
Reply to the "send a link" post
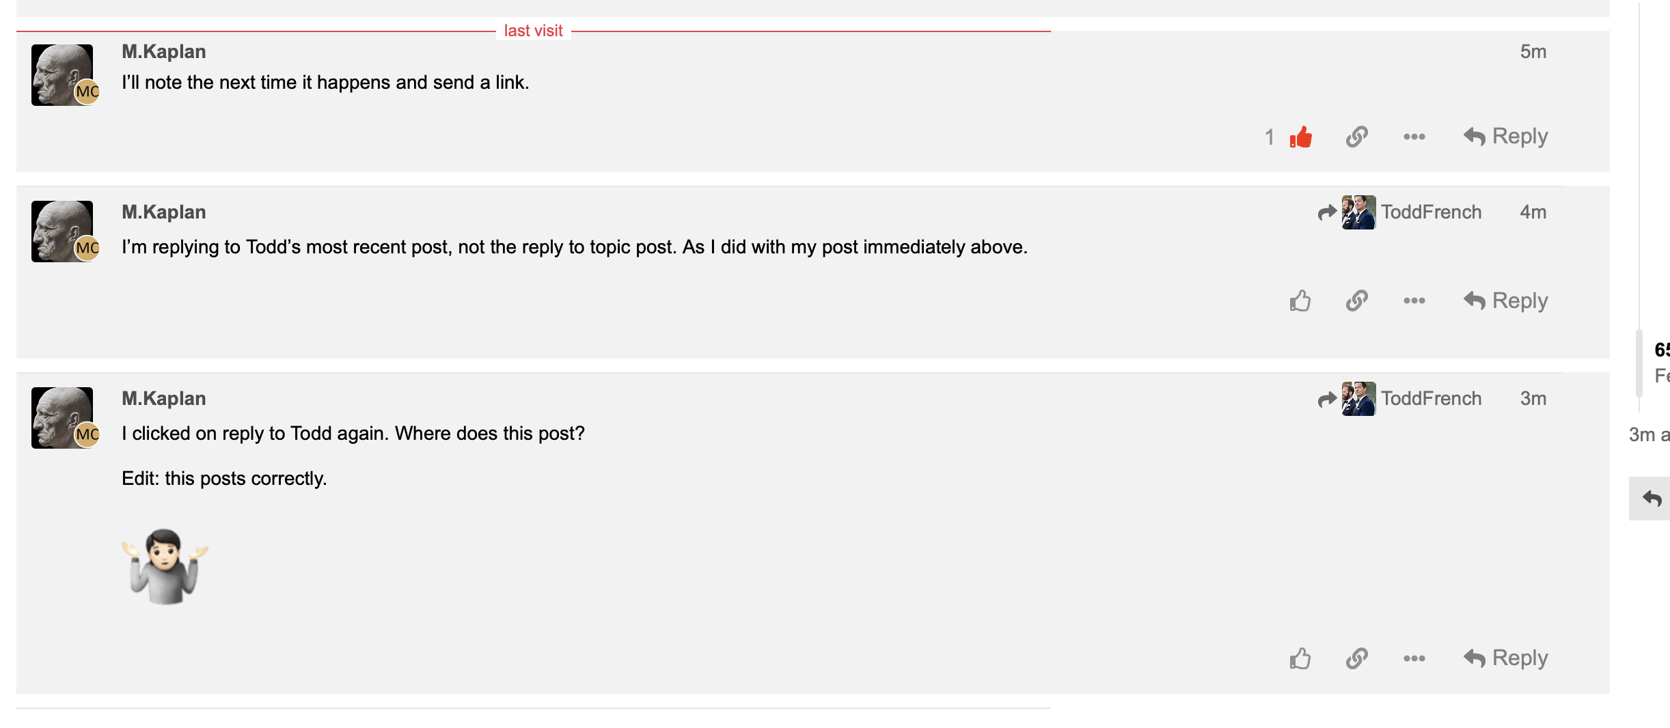(x=1506, y=137)
